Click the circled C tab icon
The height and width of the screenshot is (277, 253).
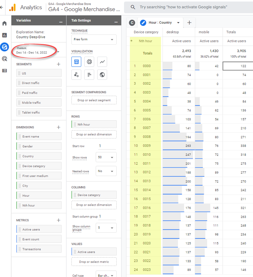click(132, 23)
